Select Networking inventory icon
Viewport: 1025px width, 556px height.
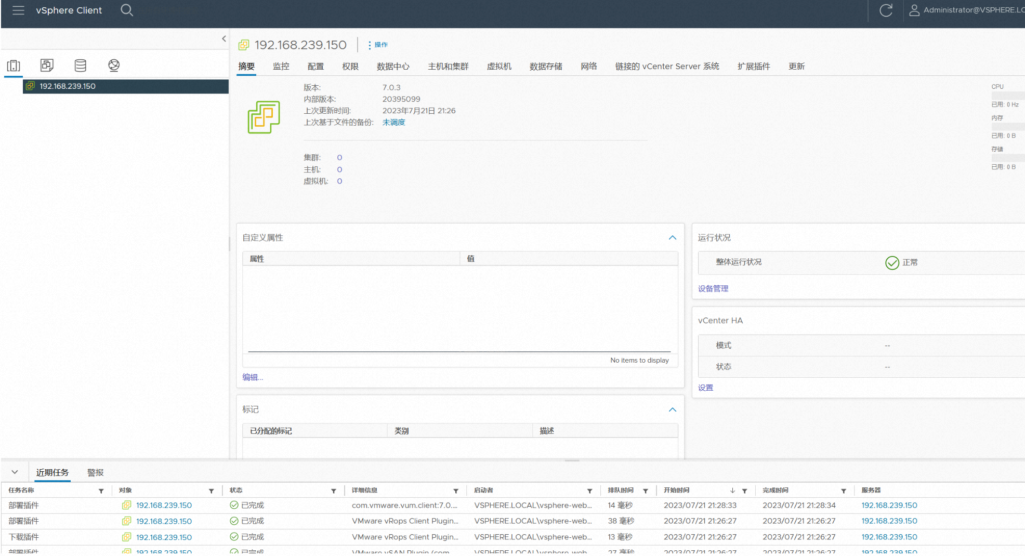(x=114, y=65)
